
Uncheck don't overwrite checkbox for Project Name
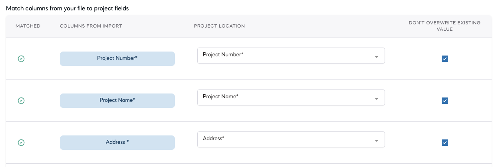444,101
